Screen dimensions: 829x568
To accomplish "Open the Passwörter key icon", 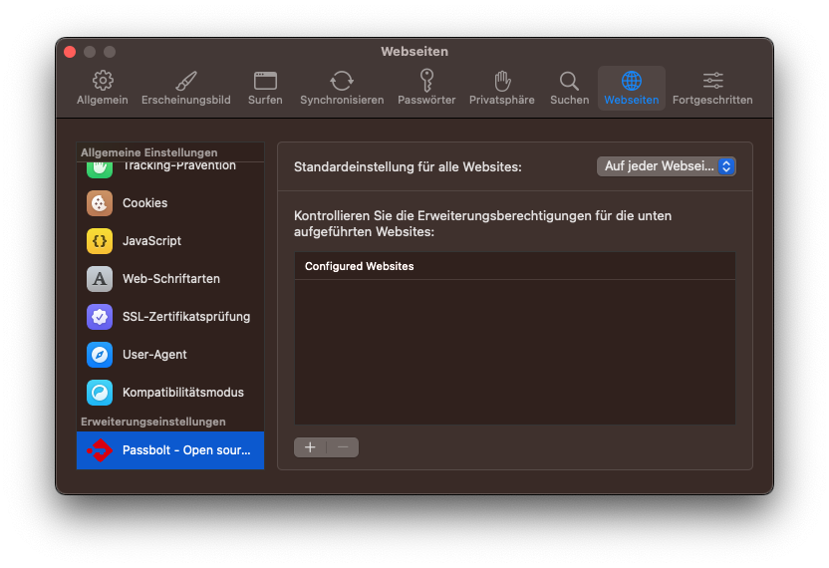I will pos(426,82).
